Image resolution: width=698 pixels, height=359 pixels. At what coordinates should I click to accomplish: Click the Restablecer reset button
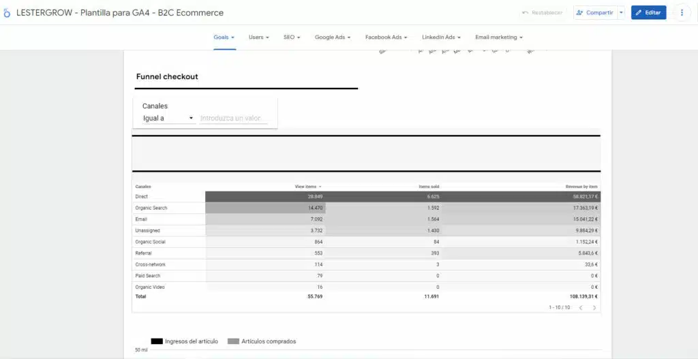click(542, 13)
